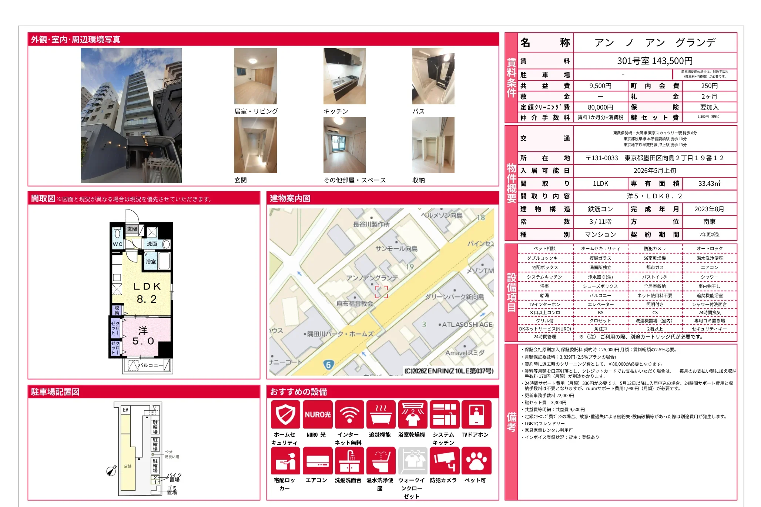761x507 pixels.
Task: Click the TVドアホン icon
Action: (476, 414)
